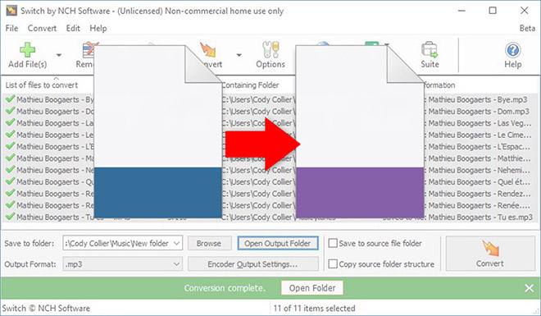The height and width of the screenshot is (316, 541).
Task: Sort by List of files to convert header
Action: pos(42,85)
